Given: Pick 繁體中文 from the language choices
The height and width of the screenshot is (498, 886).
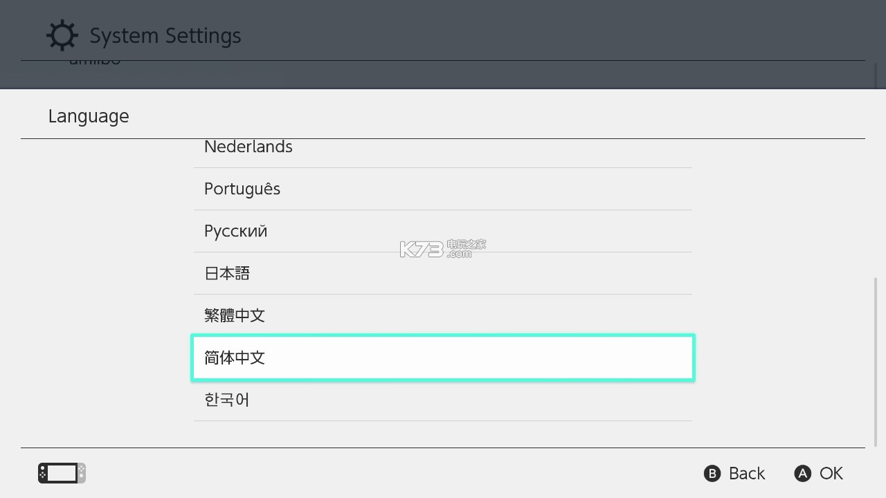Looking at the screenshot, I should (443, 315).
